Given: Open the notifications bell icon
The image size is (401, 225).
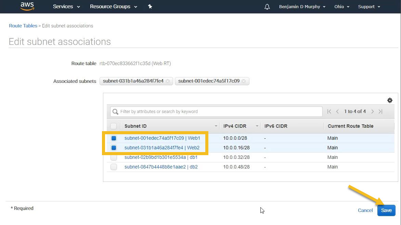Looking at the screenshot, I should (x=267, y=7).
